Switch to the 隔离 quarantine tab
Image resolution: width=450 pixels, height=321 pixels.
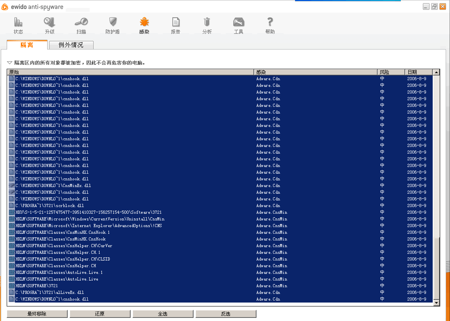27,45
